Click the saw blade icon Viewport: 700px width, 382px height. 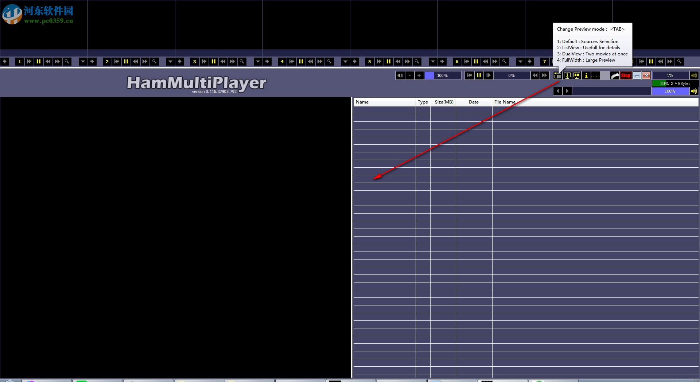click(615, 75)
